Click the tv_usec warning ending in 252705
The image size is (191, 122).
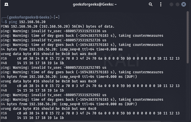54,67
